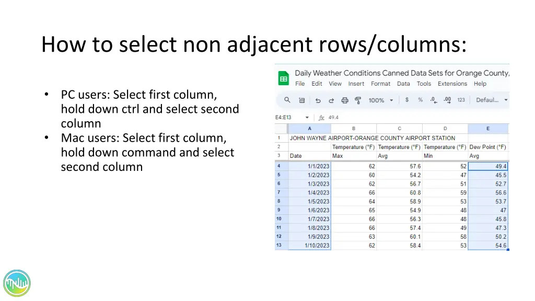The image size is (535, 301).
Task: Open the Edit menu
Action: (317, 84)
